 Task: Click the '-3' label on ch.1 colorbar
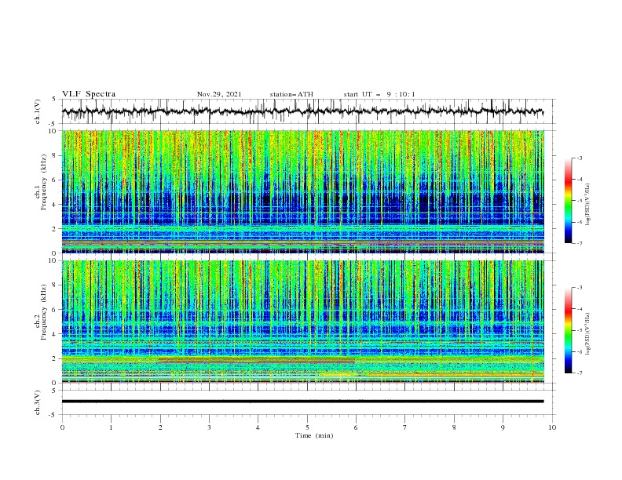click(x=579, y=158)
